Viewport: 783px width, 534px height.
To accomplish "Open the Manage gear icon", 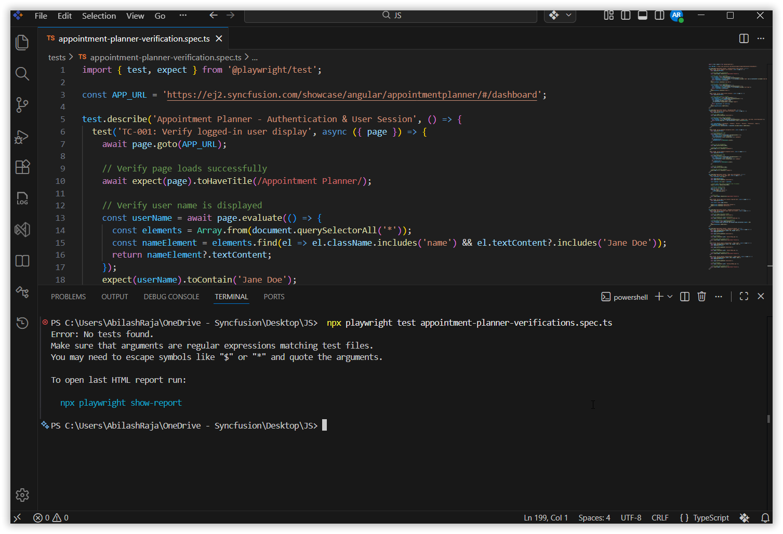I will [22, 495].
